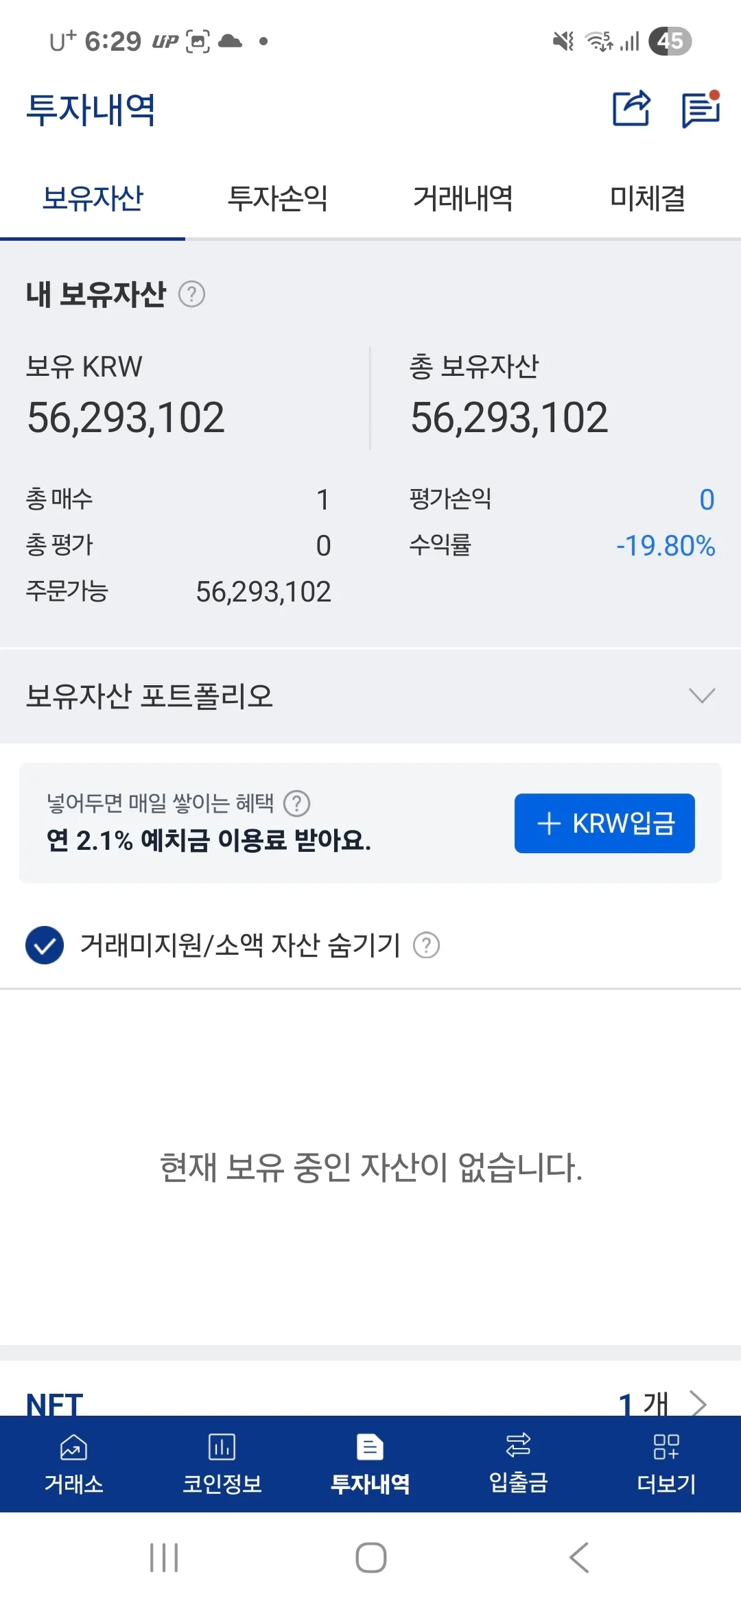Select 투자내역 in bottom navigation
This screenshot has width=741, height=1605.
(370, 1464)
